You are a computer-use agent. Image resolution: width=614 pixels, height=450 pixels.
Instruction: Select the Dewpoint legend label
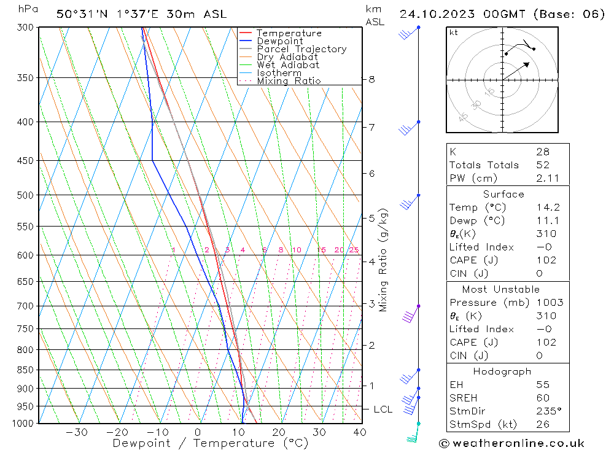click(x=280, y=41)
